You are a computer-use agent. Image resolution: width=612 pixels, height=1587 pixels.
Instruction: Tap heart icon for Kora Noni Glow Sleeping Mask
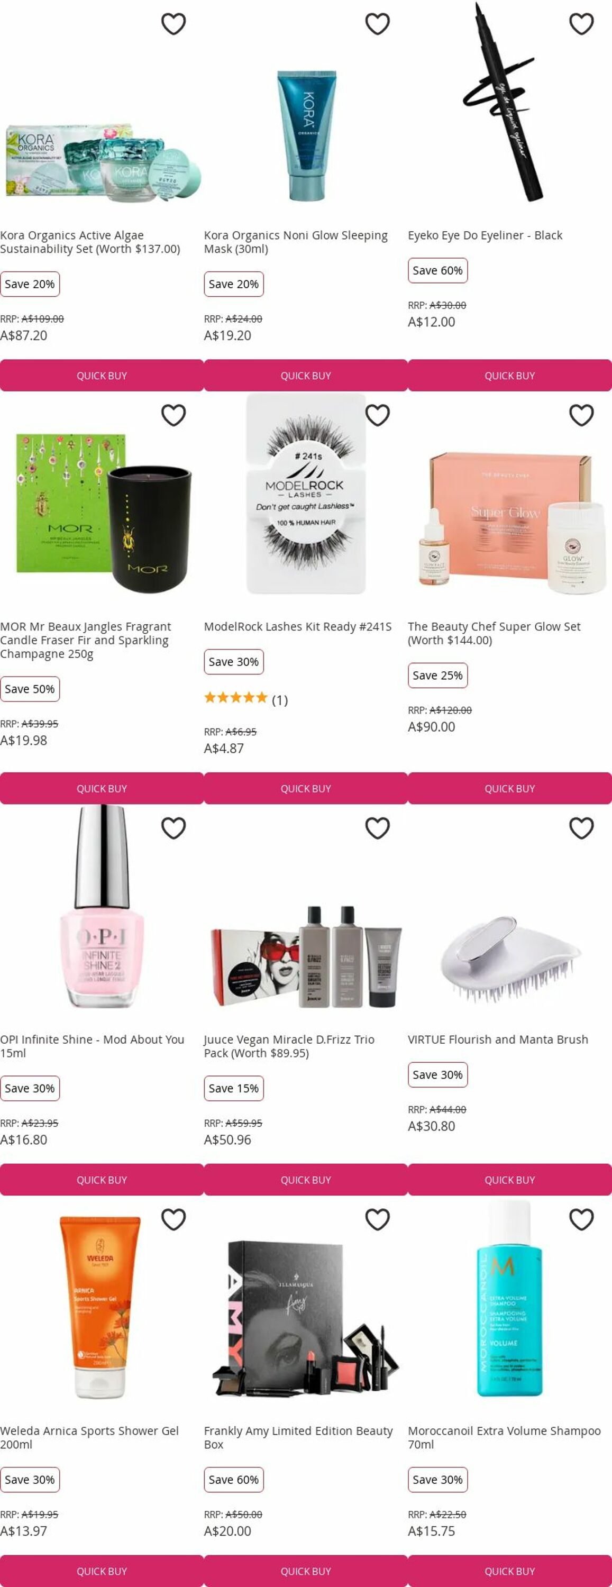click(377, 24)
